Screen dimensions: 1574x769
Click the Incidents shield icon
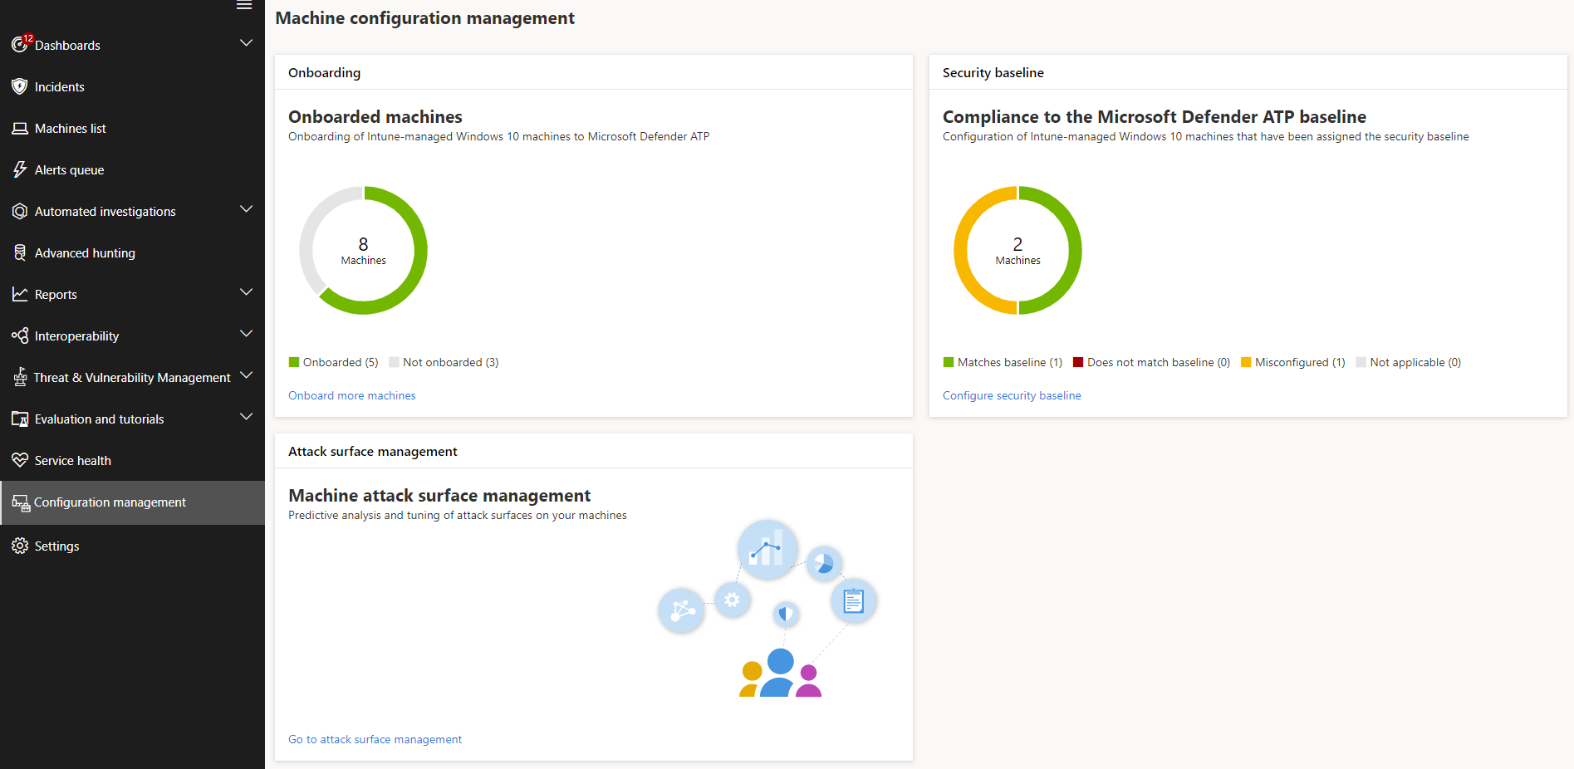pos(20,86)
